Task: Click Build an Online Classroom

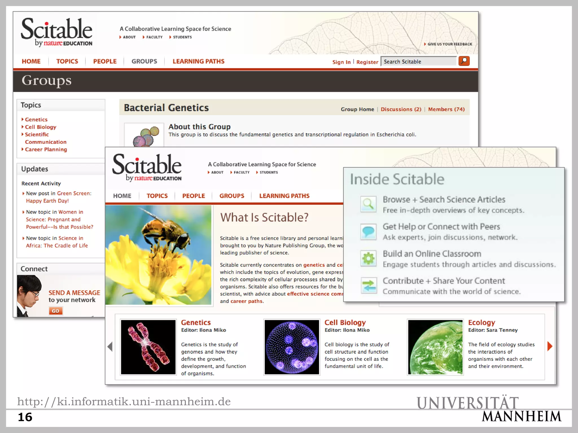Action: (432, 253)
